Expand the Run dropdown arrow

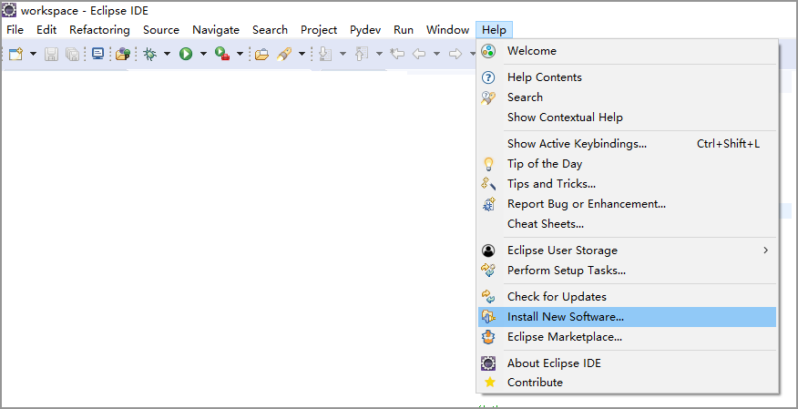[203, 54]
